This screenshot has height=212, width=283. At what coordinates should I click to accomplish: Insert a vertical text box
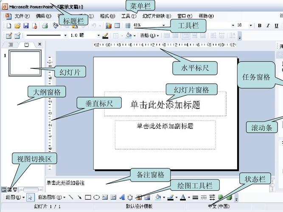click(x=113, y=197)
